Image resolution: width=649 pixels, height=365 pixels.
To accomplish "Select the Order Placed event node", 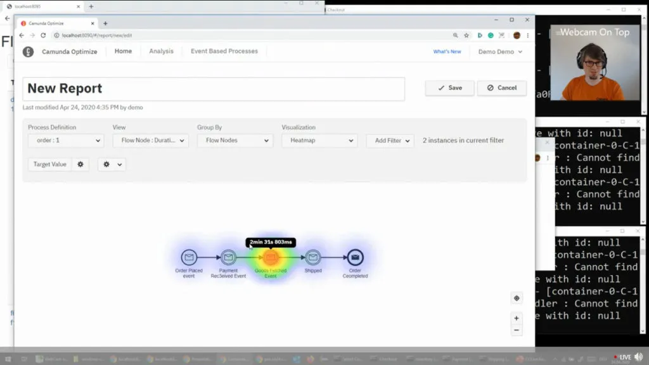I will 189,257.
